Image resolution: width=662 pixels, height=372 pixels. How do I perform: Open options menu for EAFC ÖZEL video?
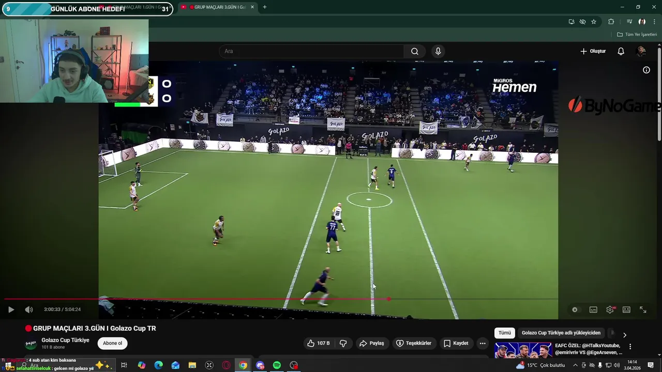click(x=630, y=347)
